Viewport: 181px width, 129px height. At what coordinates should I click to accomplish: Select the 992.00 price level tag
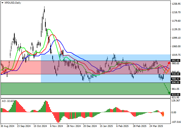[x=176, y=61]
